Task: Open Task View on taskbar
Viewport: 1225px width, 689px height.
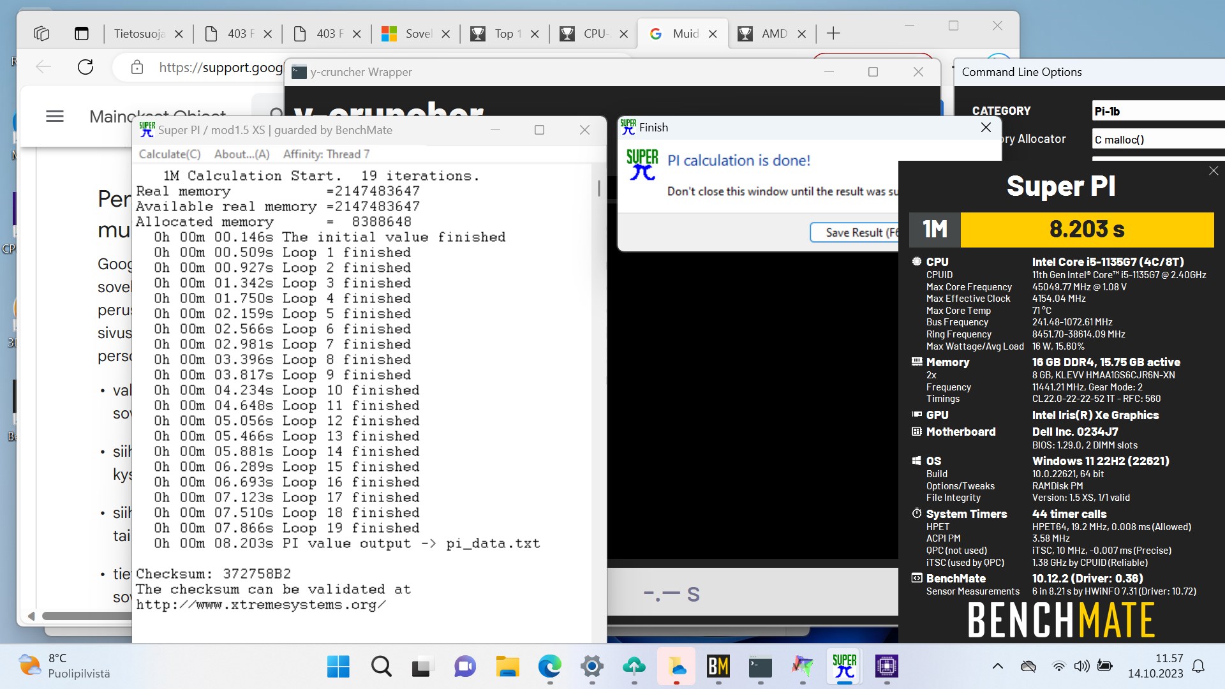Action: [x=422, y=667]
